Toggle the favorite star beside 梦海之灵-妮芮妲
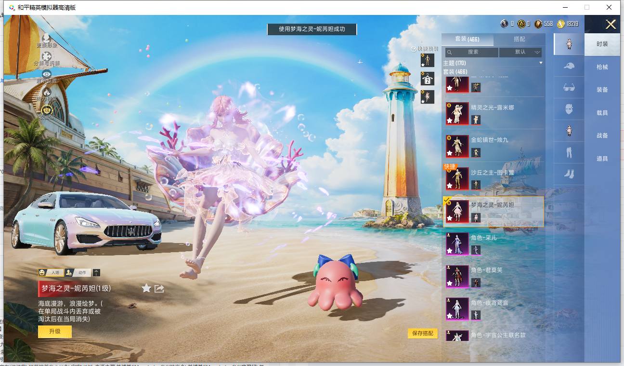 coord(146,288)
